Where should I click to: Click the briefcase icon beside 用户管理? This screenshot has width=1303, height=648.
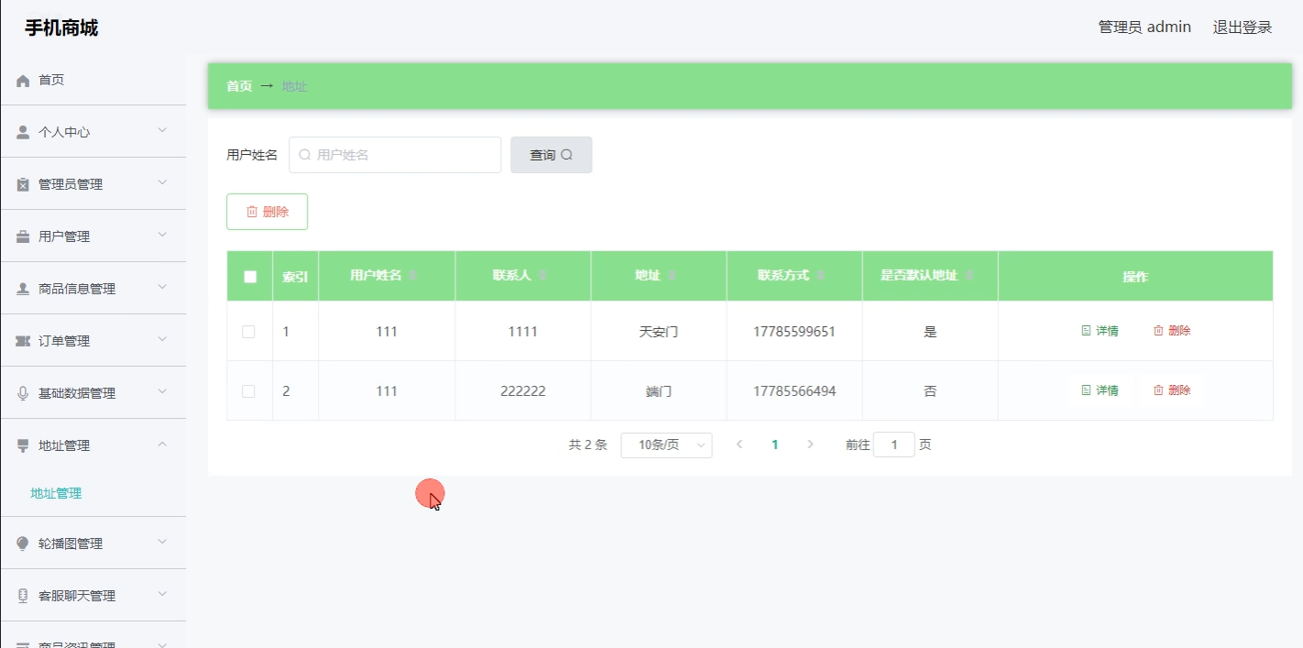[x=24, y=236]
